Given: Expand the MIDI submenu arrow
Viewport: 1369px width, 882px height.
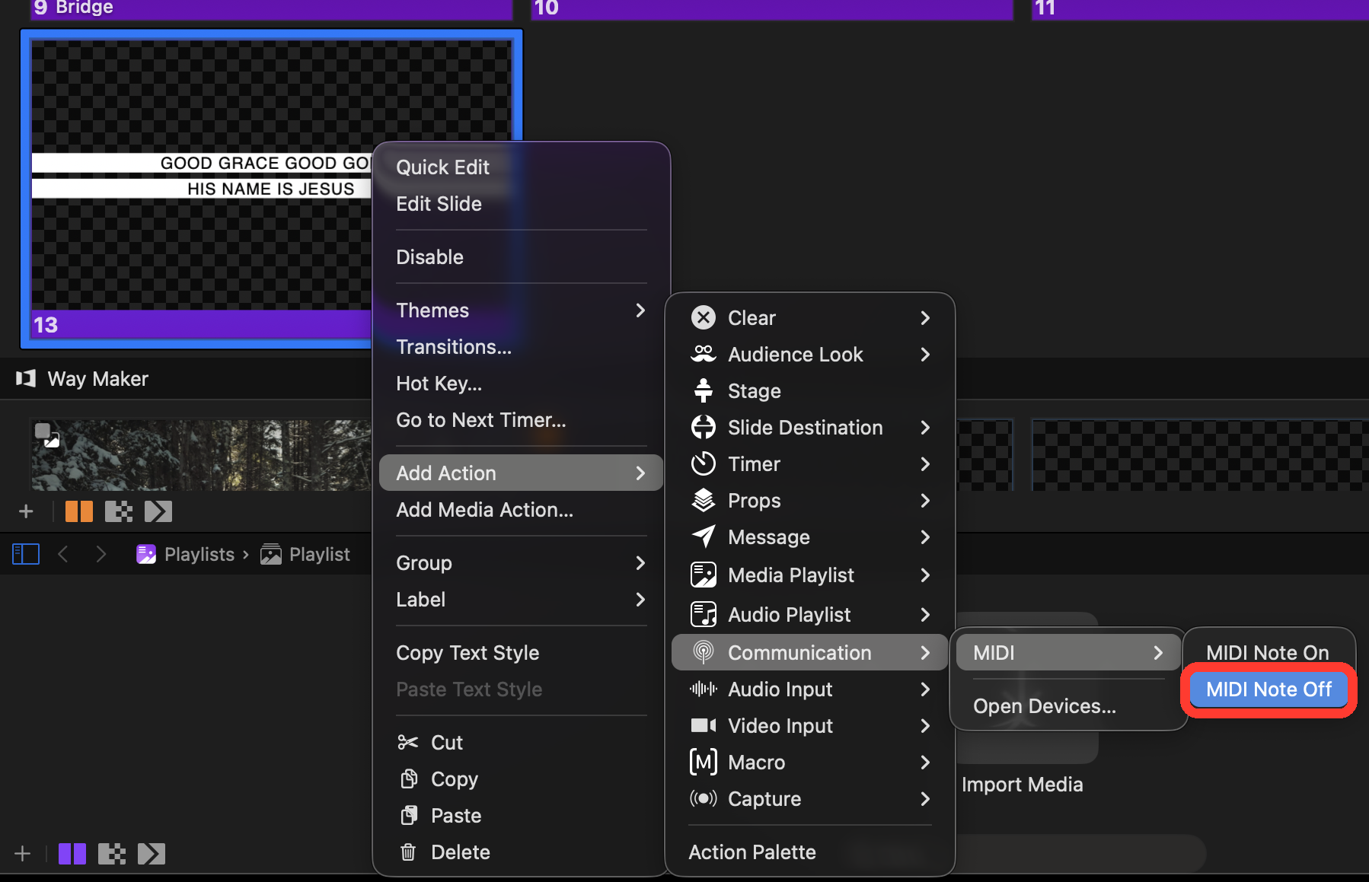Looking at the screenshot, I should coord(1158,653).
